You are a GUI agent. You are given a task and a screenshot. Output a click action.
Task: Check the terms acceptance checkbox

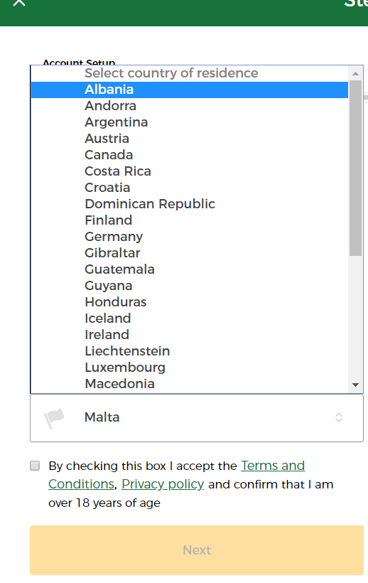pyautogui.click(x=35, y=466)
